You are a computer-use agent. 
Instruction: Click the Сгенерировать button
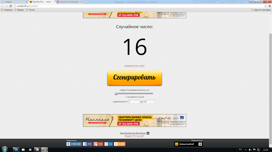coord(135,78)
